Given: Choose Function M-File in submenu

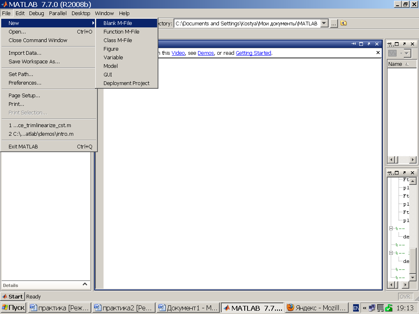Looking at the screenshot, I should [x=127, y=31].
